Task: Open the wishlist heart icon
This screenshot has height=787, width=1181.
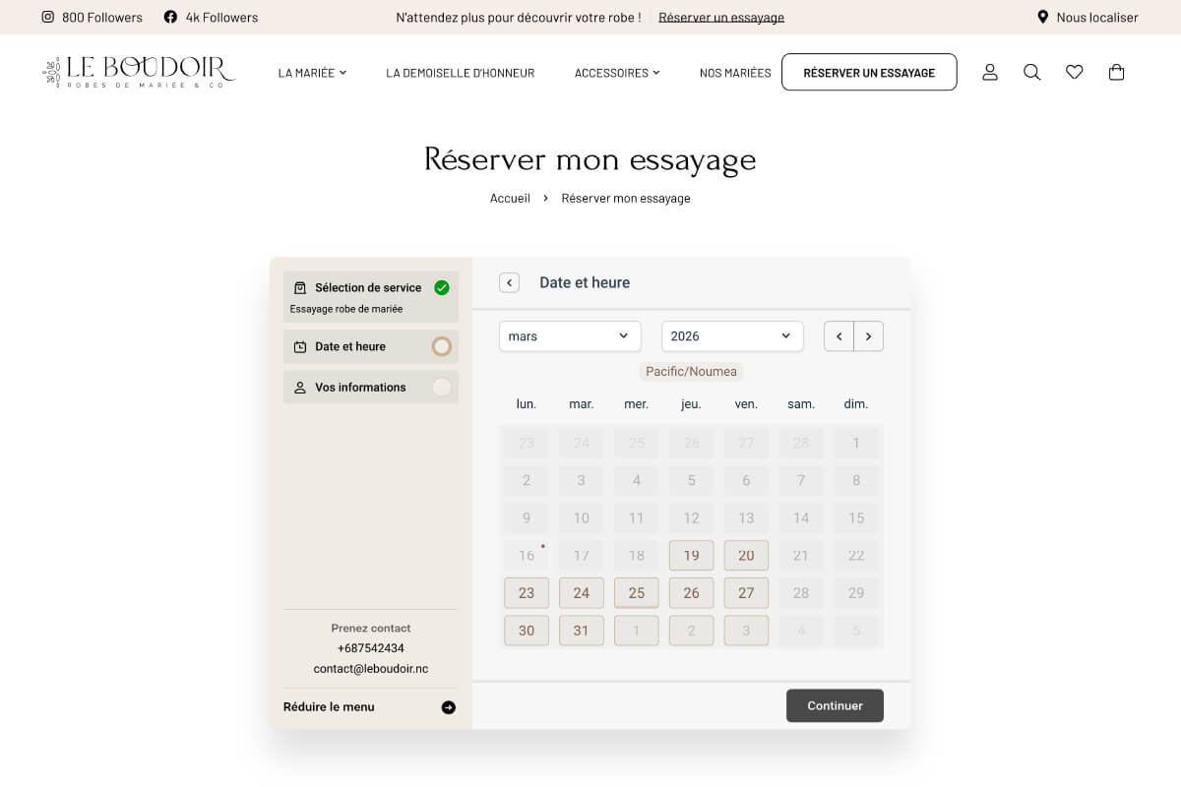Action: [1074, 72]
